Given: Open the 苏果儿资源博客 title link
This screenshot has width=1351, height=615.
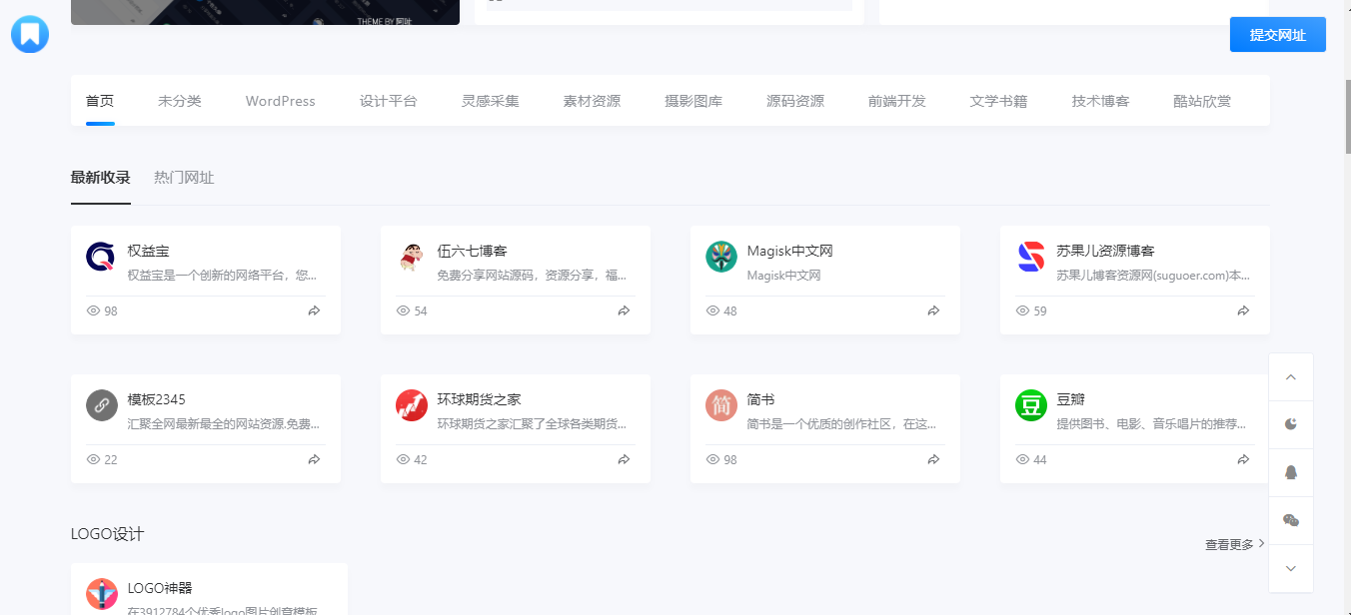Looking at the screenshot, I should 1106,251.
